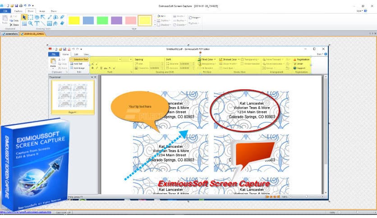
Task: Switch to Edit tab in PDF Editor
Action: click(76, 54)
